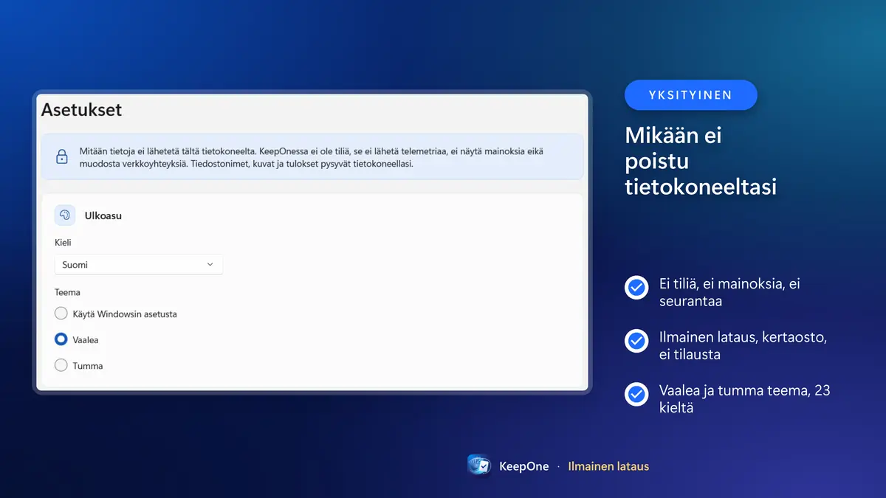Click the KeepOne logo icon
Screen dimensions: 886x498
(x=480, y=466)
